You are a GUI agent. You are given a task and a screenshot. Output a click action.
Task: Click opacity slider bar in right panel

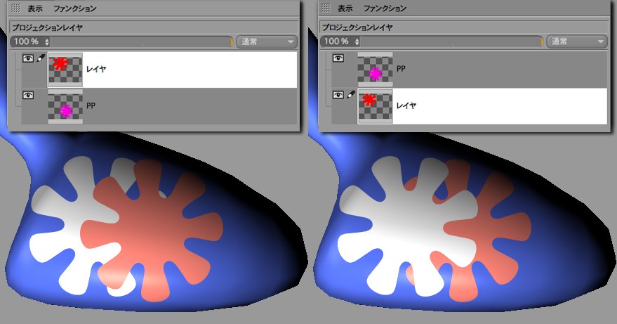point(452,41)
